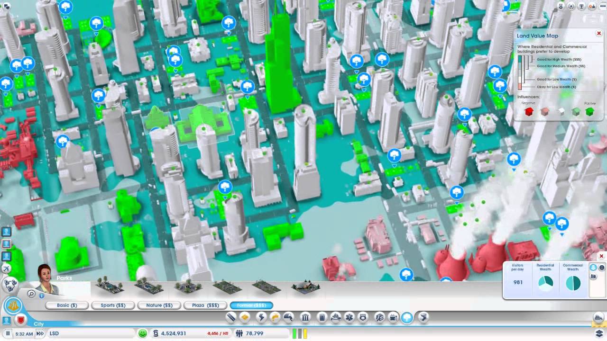
Task: Click the magnifier icon beside advisor
Action: pyautogui.click(x=31, y=294)
